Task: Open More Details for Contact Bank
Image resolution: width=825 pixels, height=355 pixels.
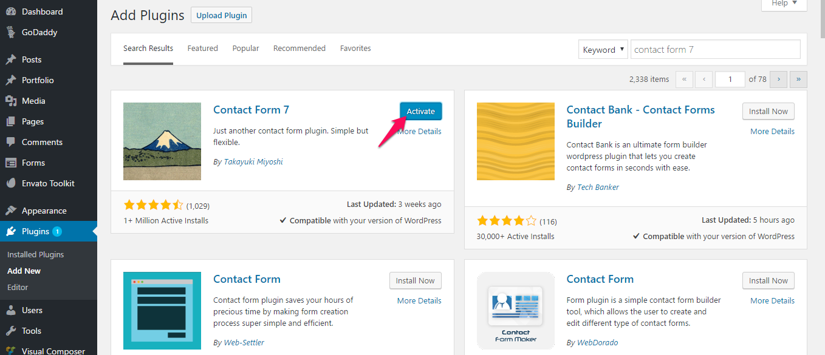Action: point(772,131)
